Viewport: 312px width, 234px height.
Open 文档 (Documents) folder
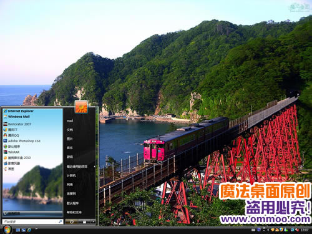(x=70, y=130)
